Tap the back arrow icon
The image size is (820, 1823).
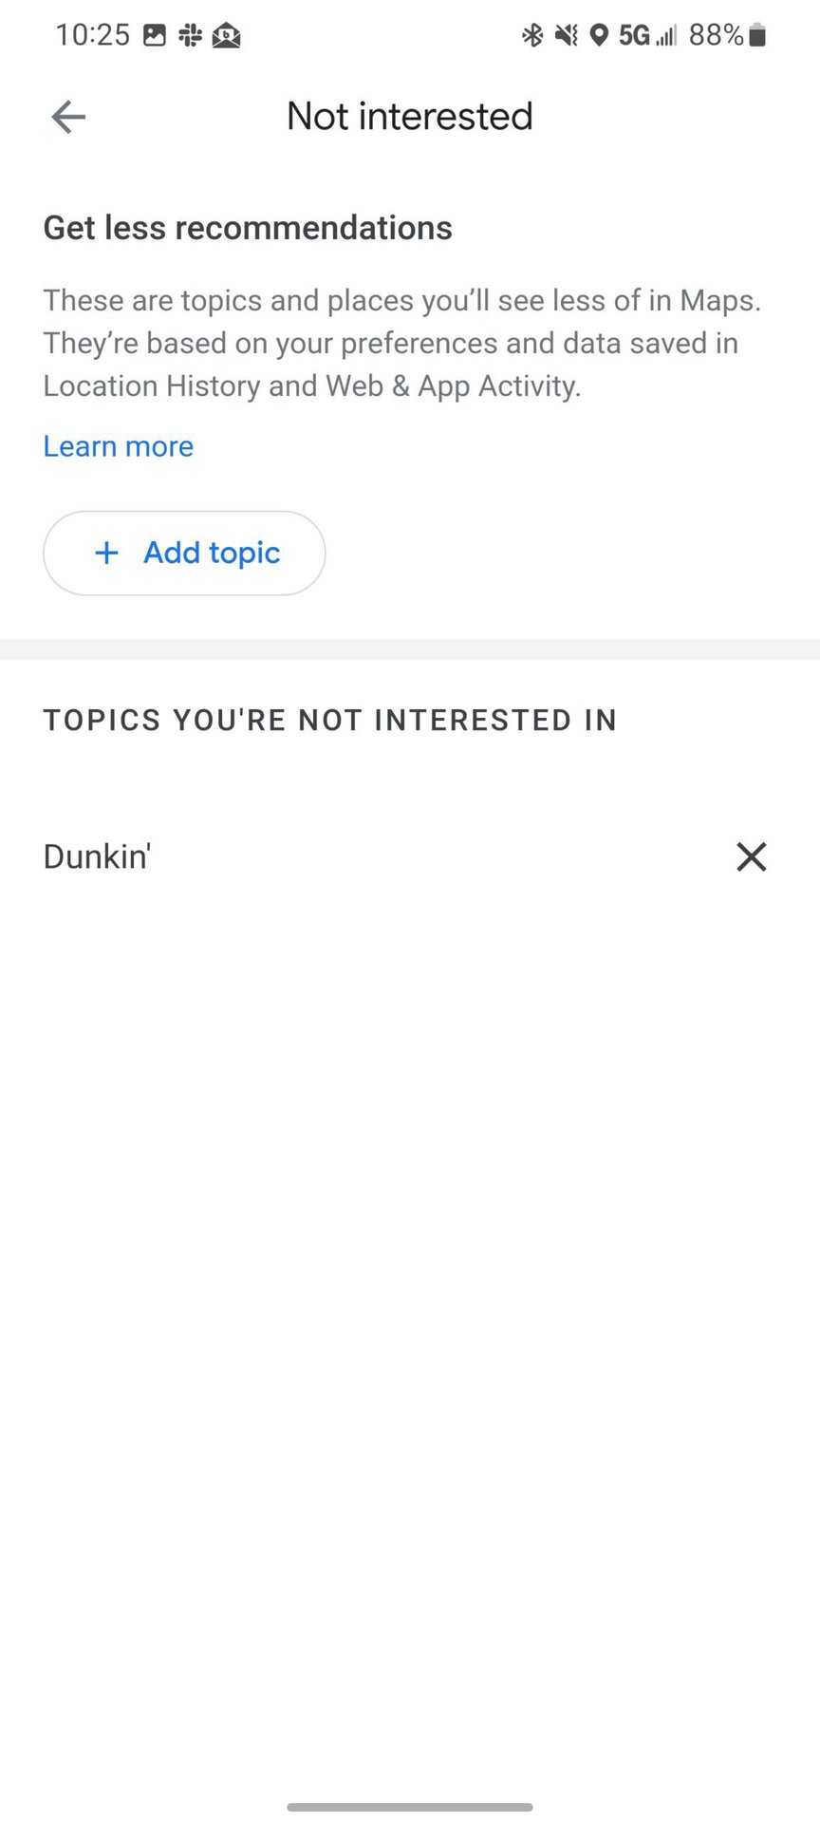coord(68,118)
